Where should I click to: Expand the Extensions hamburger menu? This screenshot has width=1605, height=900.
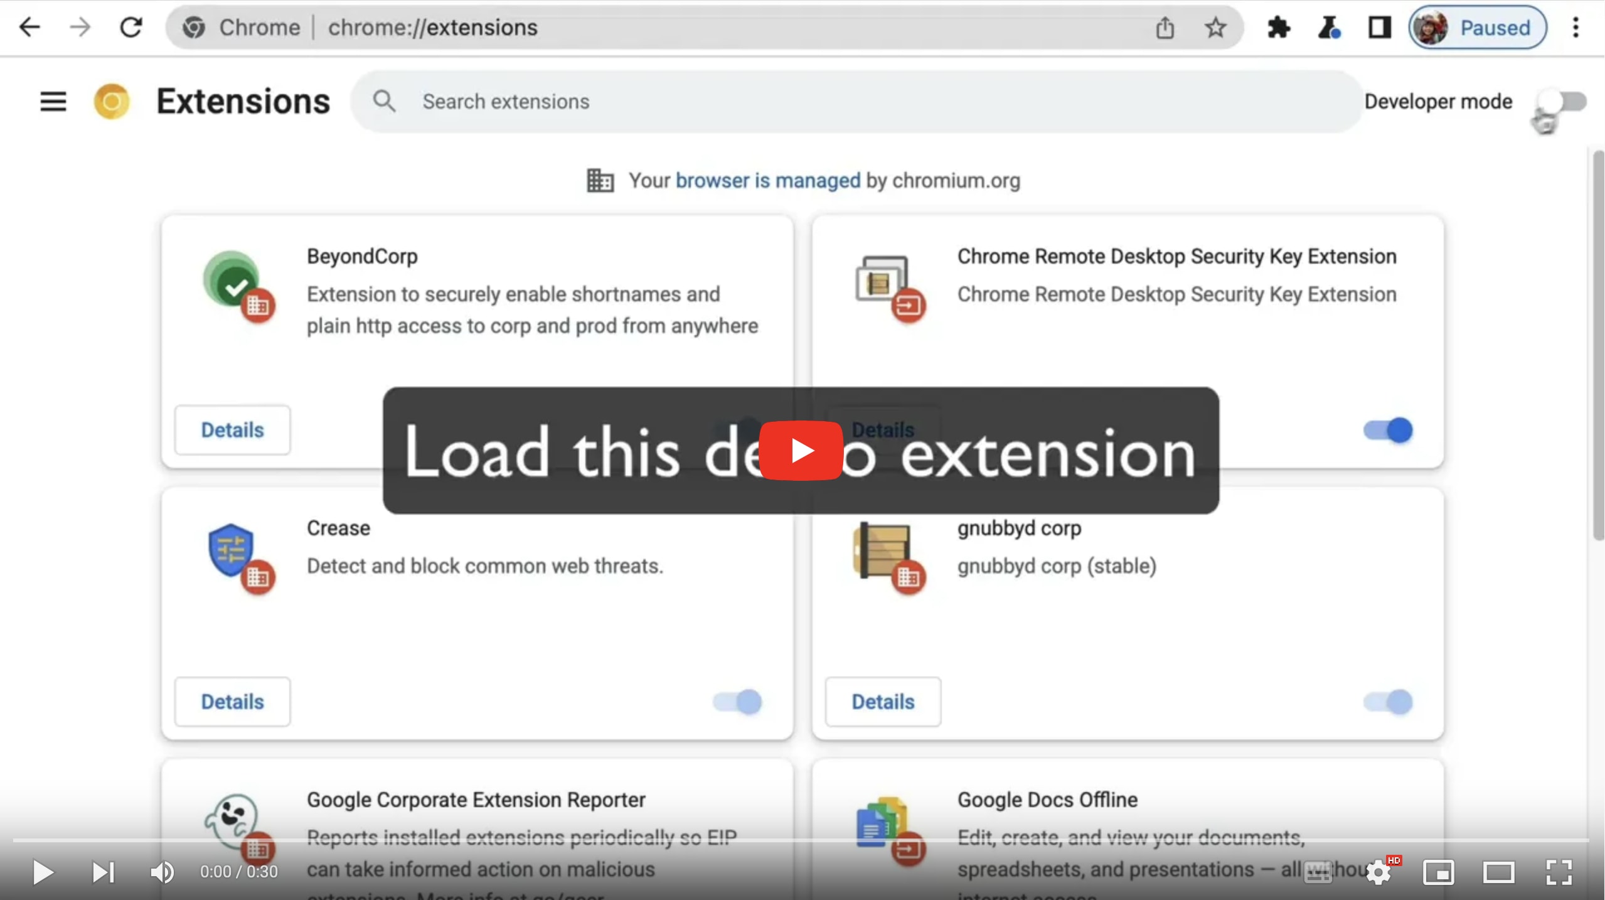point(52,100)
